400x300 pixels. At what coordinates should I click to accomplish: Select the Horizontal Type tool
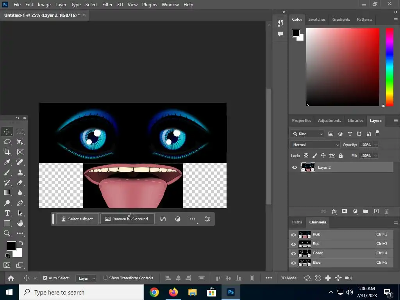[7, 213]
